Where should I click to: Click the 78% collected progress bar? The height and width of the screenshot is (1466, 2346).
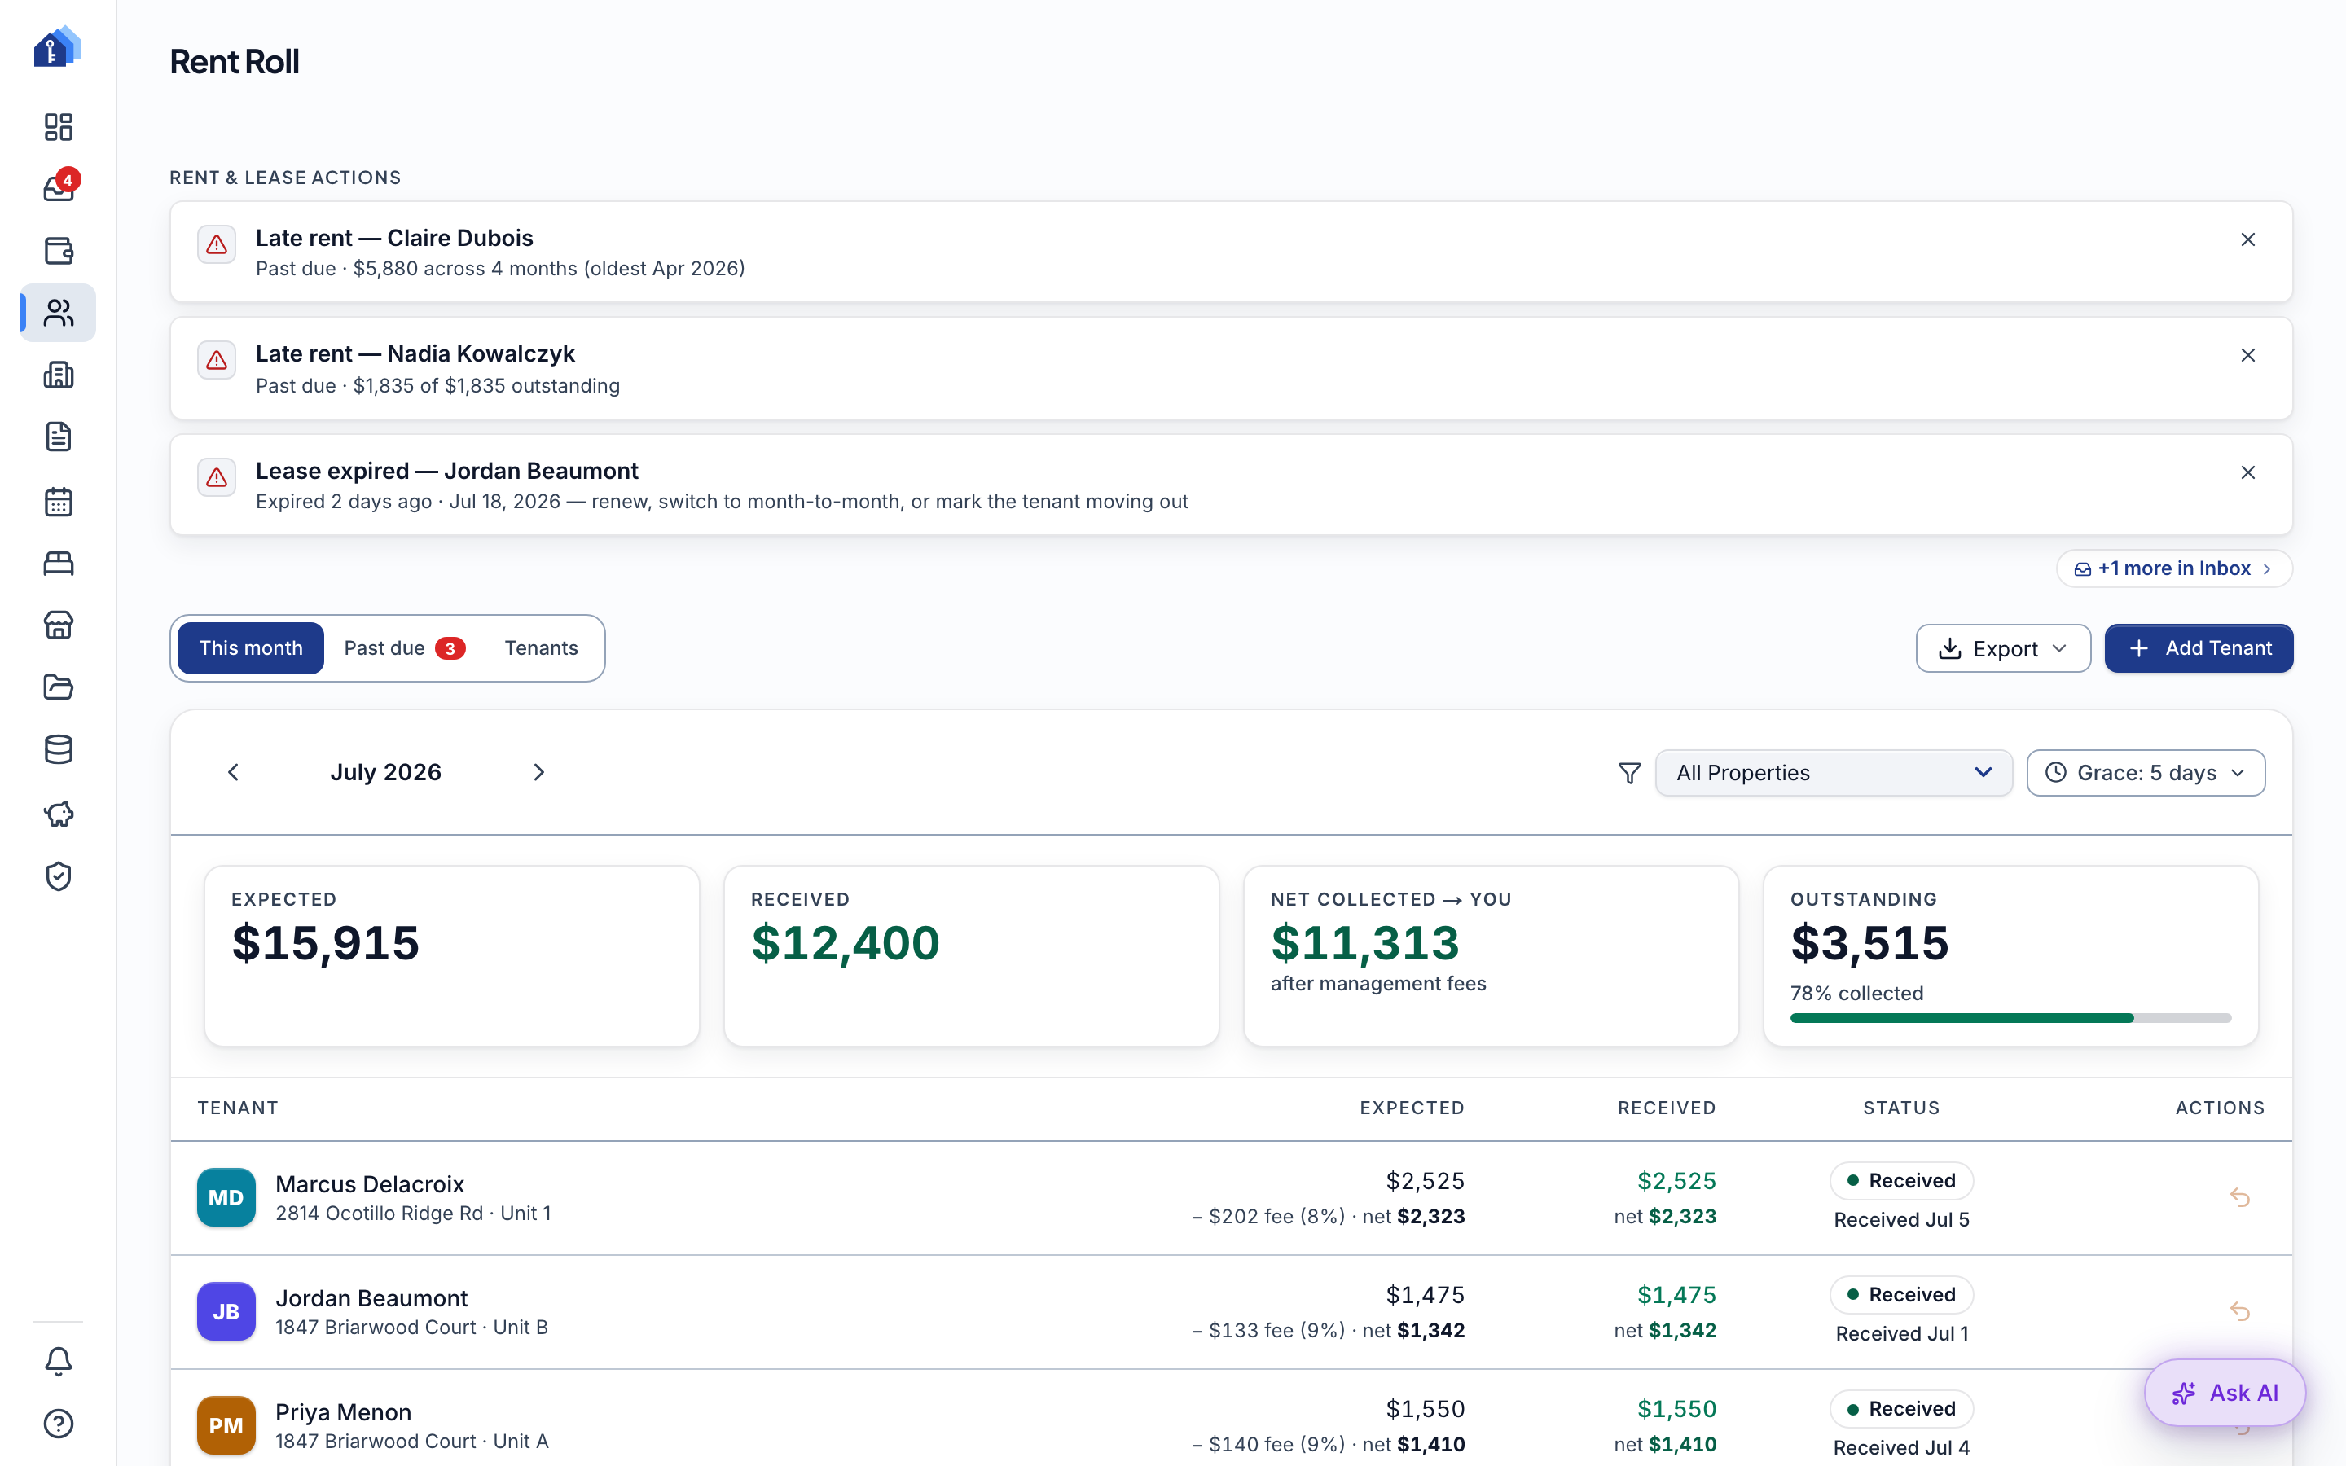click(2010, 1018)
